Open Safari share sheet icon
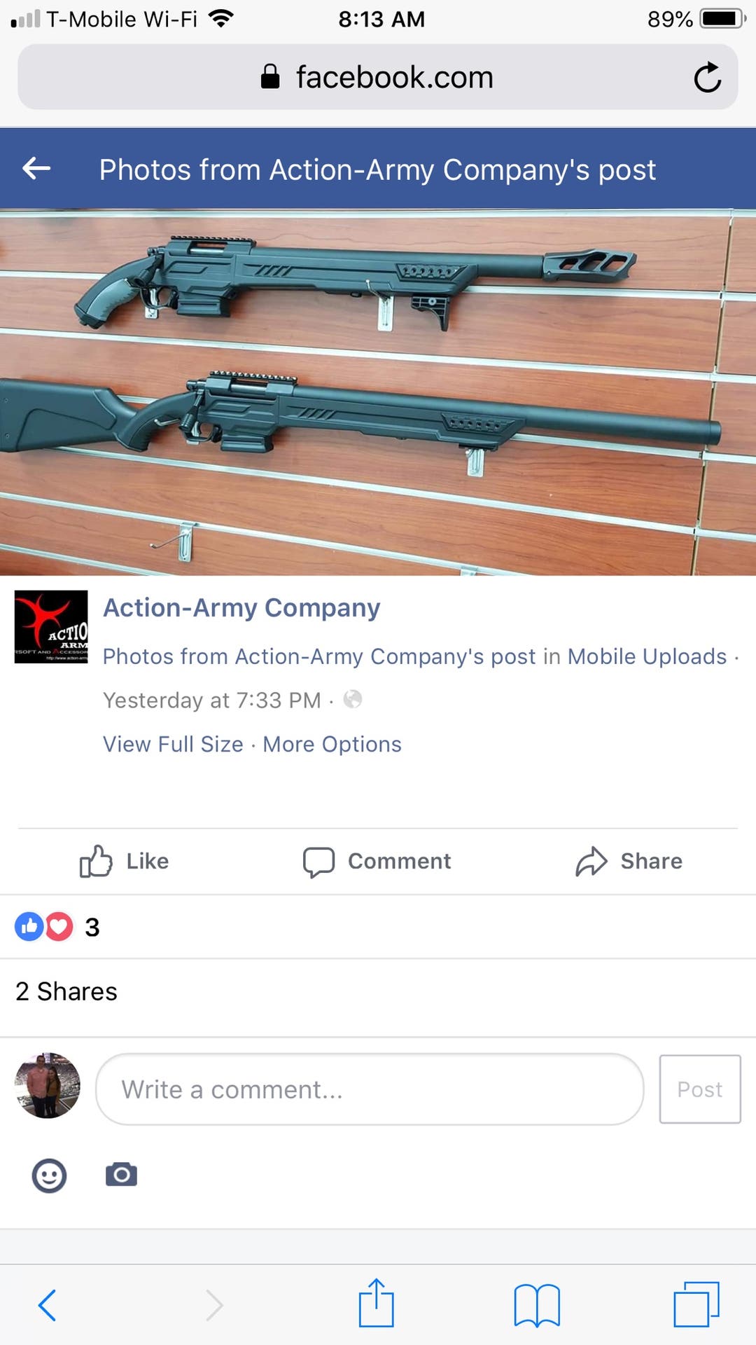756x1345 pixels. (377, 1303)
